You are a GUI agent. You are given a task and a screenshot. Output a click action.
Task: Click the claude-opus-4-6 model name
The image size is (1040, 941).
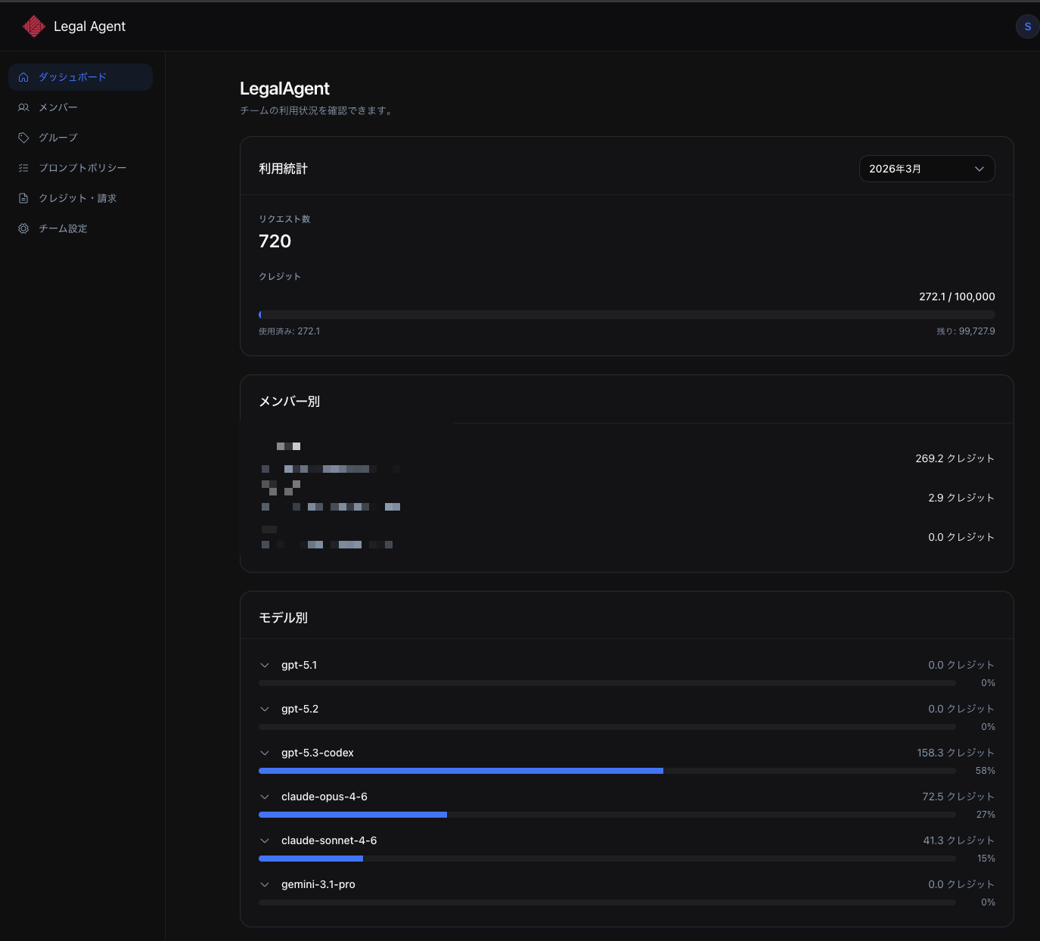pyautogui.click(x=324, y=797)
